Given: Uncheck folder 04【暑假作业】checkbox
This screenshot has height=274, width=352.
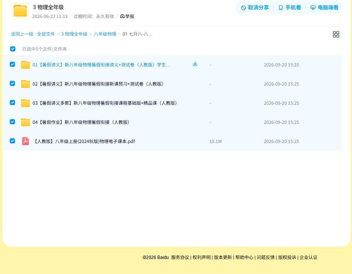Looking at the screenshot, I should (12, 122).
